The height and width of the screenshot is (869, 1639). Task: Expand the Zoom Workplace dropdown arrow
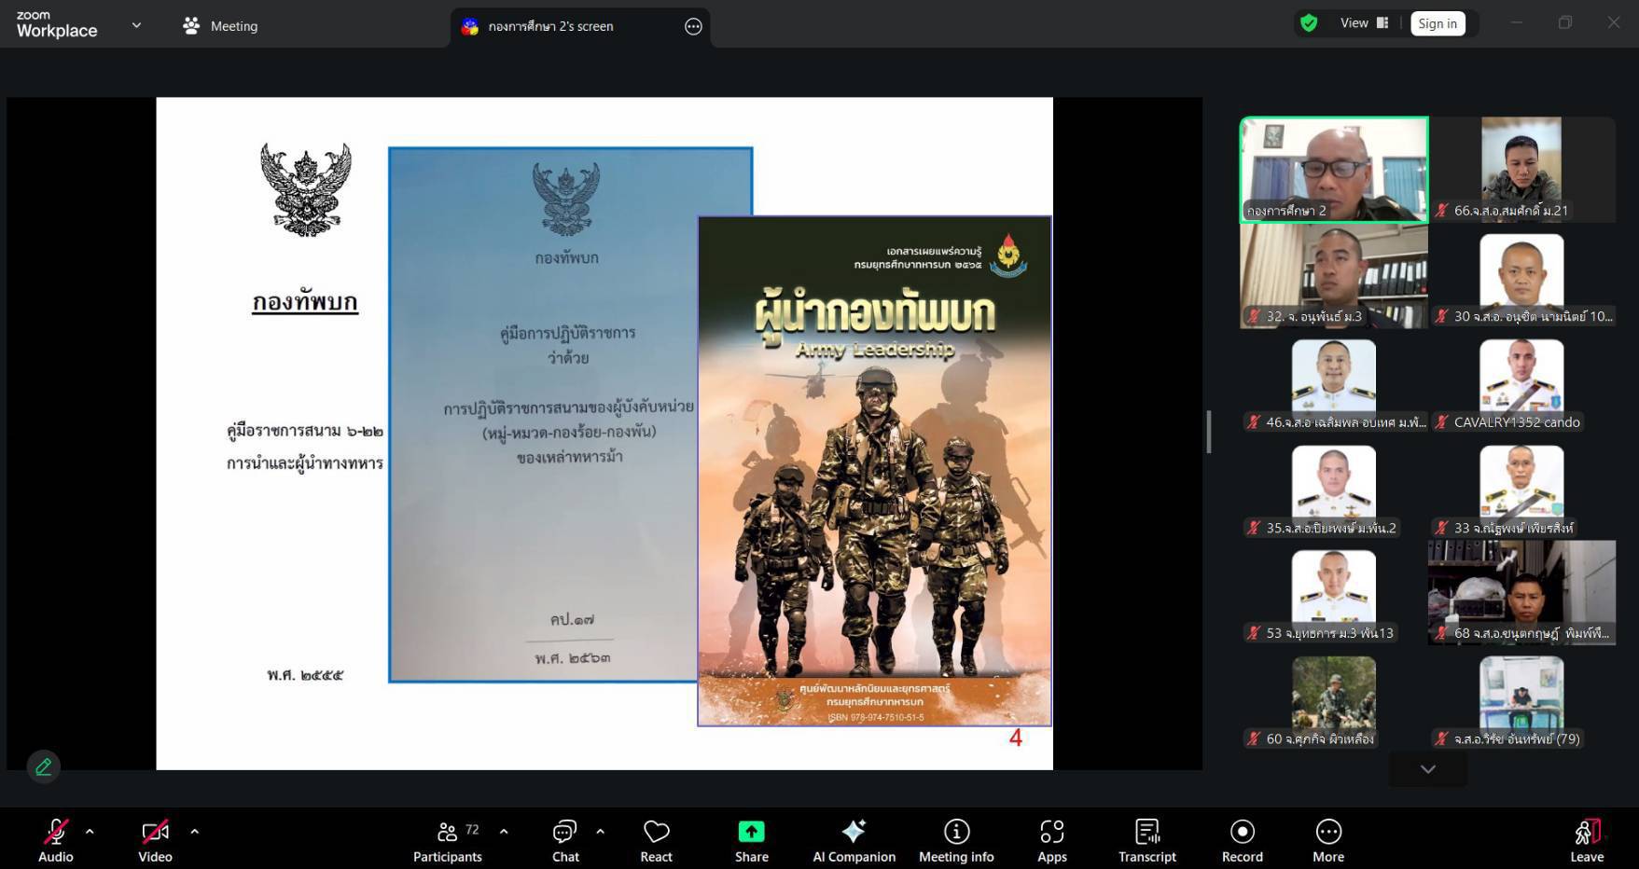tap(136, 25)
